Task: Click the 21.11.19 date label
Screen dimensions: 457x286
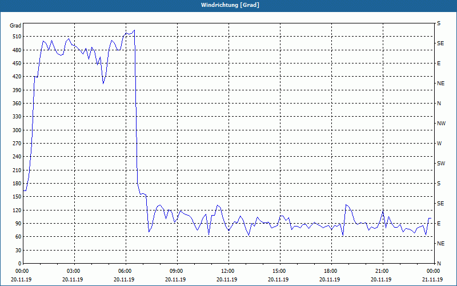Action: click(x=432, y=280)
